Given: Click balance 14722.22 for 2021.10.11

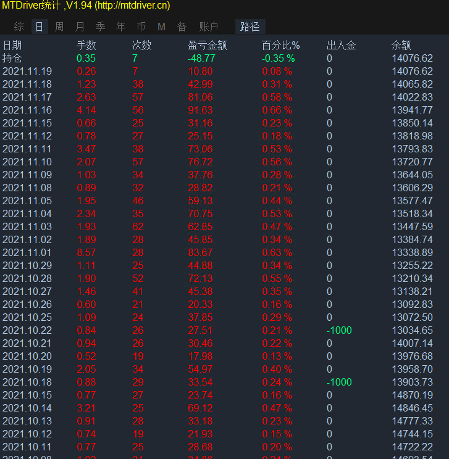Looking at the screenshot, I should click(413, 447).
